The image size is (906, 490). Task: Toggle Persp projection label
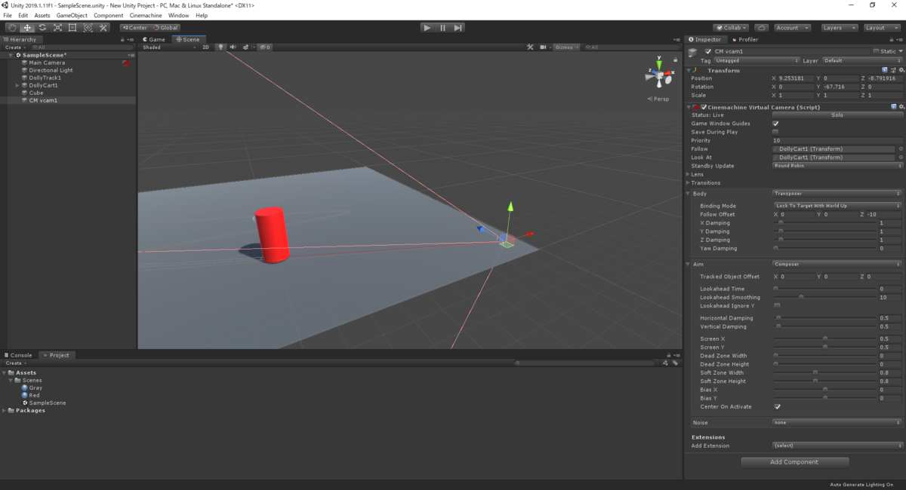pyautogui.click(x=659, y=99)
